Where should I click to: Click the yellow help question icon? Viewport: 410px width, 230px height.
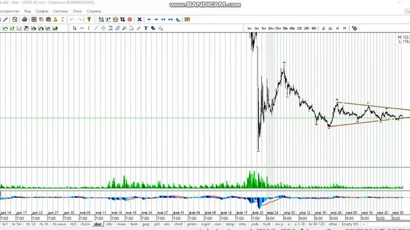click(x=89, y=20)
